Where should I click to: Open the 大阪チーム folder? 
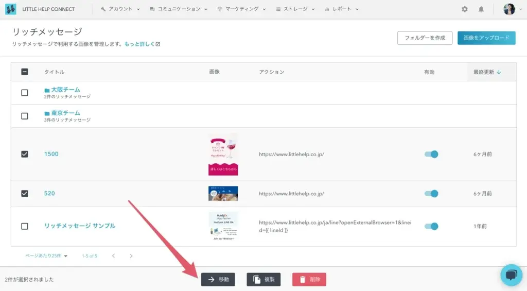[65, 90]
